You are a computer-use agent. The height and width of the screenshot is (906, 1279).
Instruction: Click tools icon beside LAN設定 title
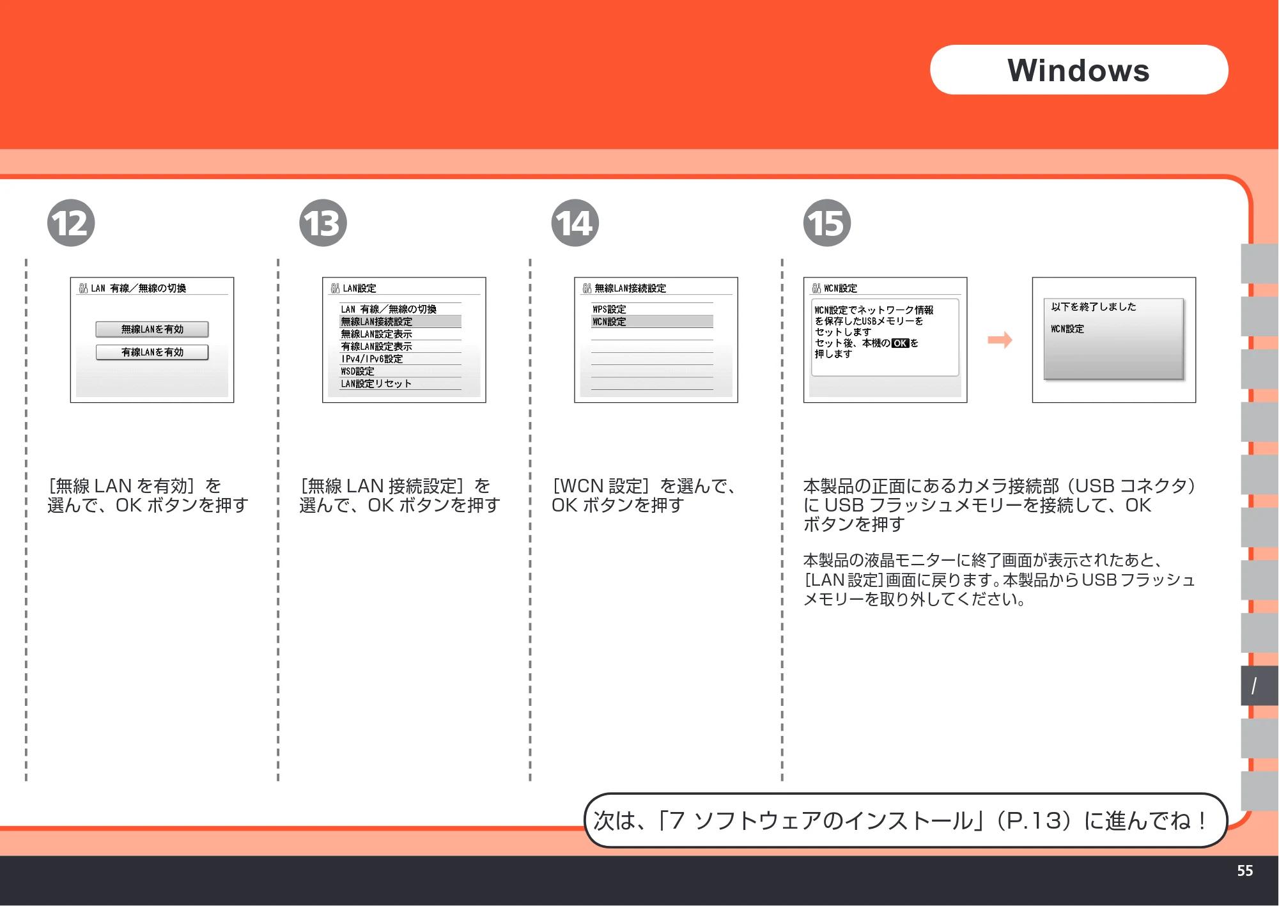(x=335, y=288)
